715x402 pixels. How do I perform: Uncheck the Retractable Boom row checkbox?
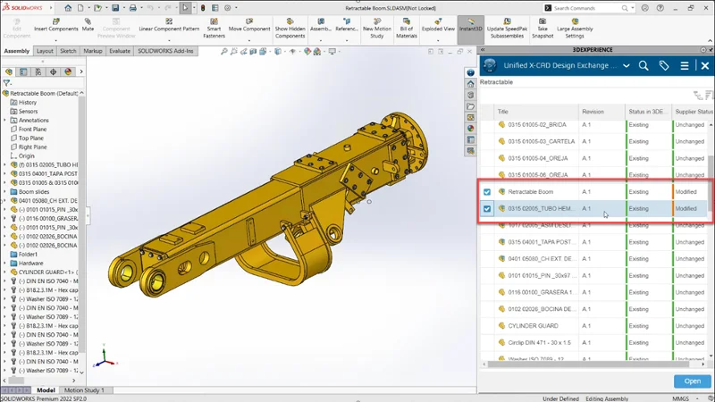coord(487,192)
